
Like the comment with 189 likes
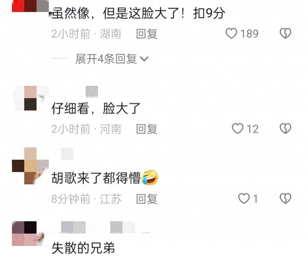(231, 33)
